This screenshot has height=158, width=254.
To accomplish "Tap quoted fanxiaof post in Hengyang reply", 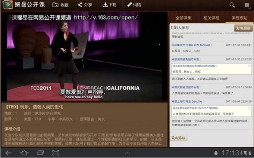I will click(x=211, y=69).
